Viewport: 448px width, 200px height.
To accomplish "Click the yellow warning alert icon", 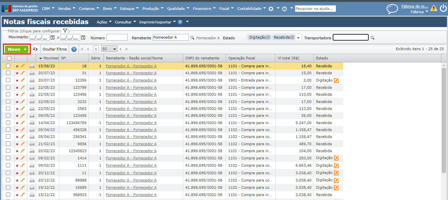I will [433, 8].
